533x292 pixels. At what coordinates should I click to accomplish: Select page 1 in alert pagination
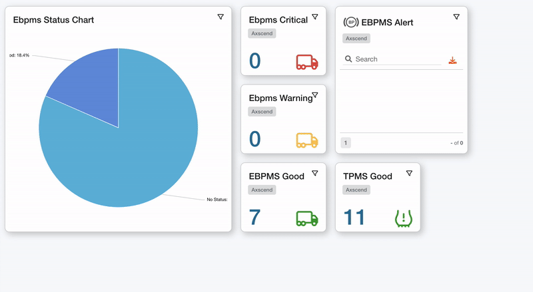click(346, 143)
